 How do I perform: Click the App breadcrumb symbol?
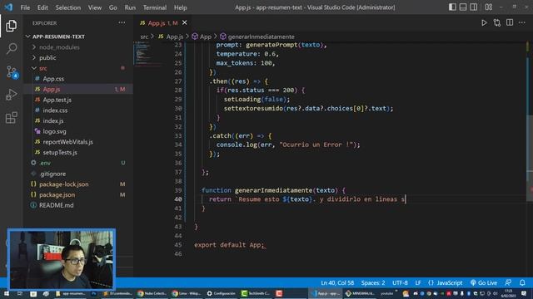202,37
